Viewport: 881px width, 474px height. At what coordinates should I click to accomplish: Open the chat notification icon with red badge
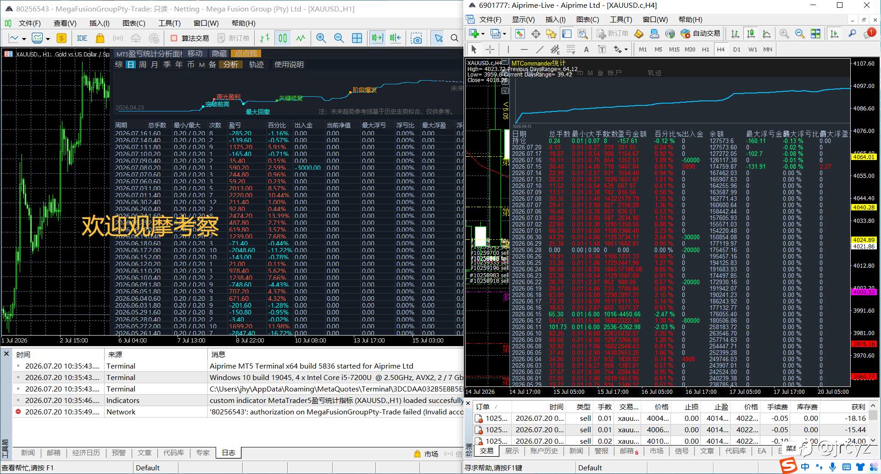tap(869, 33)
